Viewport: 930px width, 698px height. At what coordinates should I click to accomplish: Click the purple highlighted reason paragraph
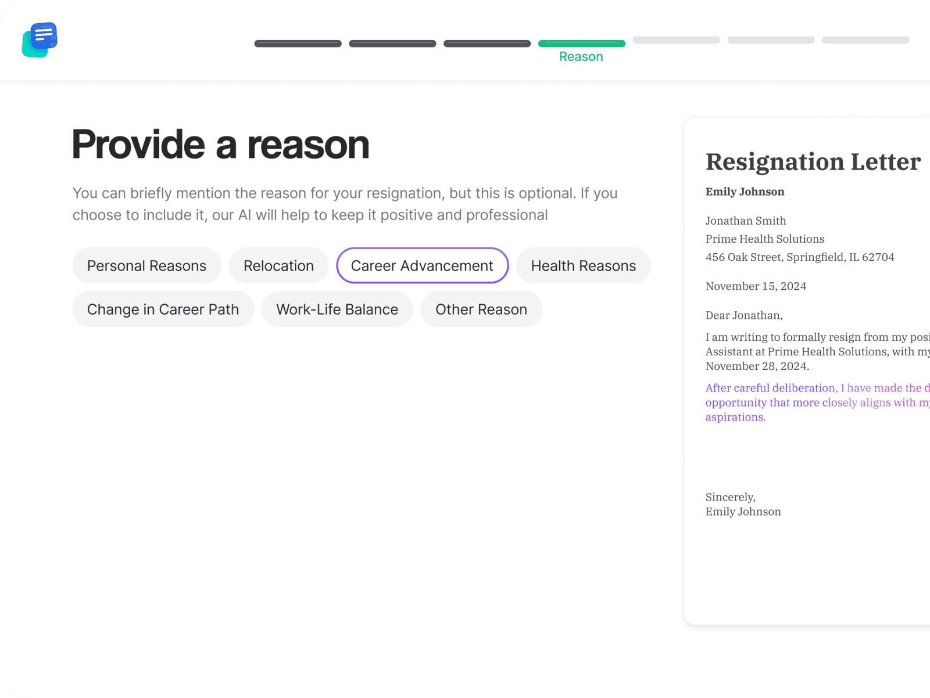[814, 402]
